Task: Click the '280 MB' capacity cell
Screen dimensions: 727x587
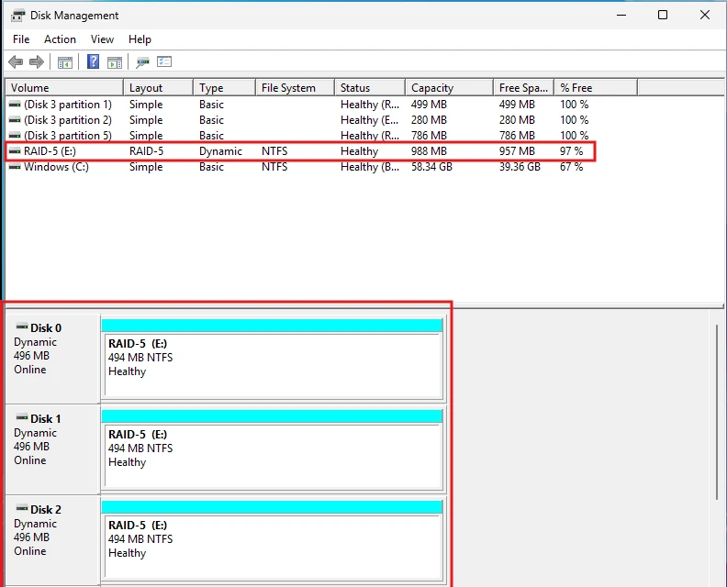Action: click(429, 120)
